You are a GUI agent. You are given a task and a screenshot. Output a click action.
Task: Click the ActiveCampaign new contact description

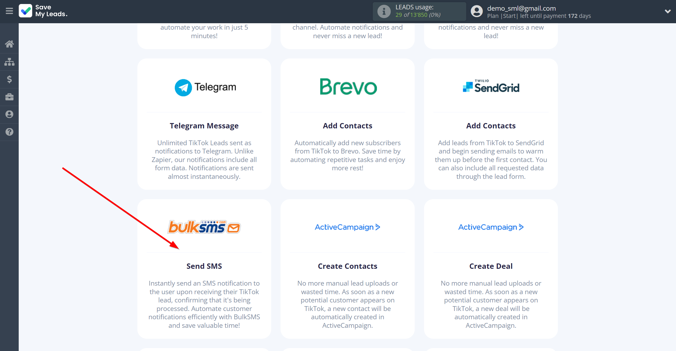tap(347, 304)
